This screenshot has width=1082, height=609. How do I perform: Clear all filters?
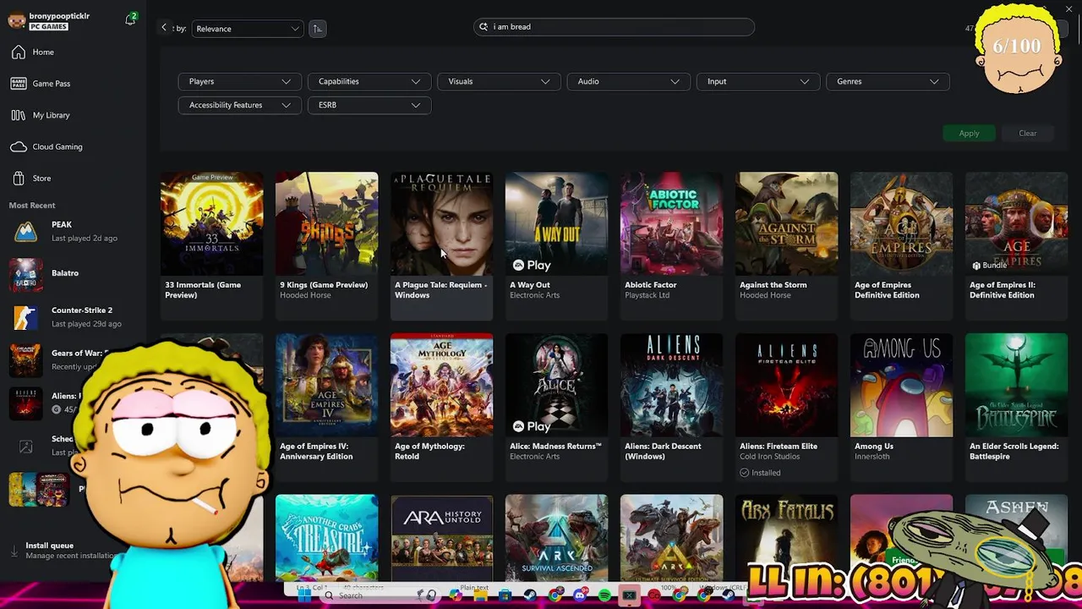pos(1027,134)
